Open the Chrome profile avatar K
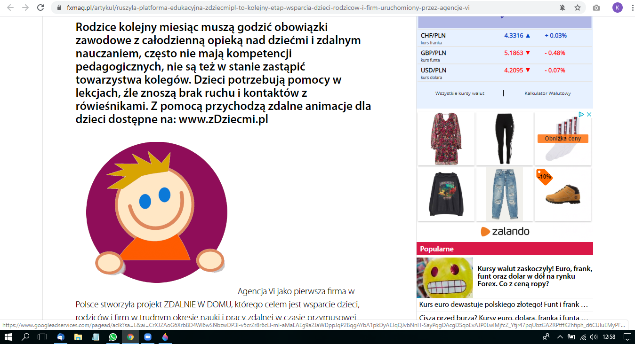Viewport: 635px width, 344px height. pos(617,8)
